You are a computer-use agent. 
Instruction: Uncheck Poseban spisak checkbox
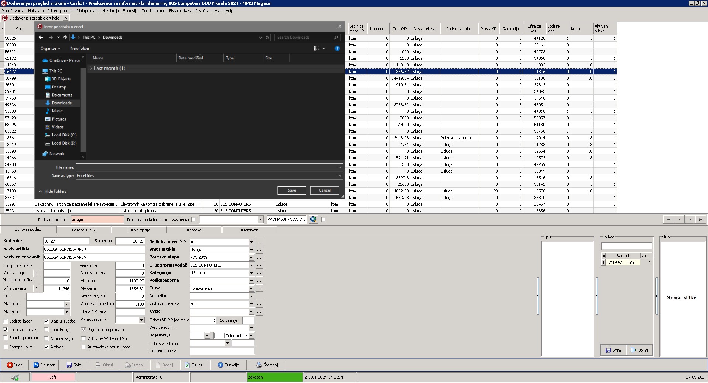(5, 330)
